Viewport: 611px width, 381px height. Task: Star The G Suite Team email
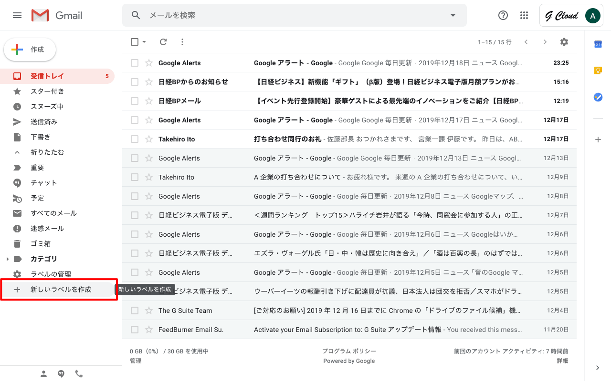click(149, 311)
